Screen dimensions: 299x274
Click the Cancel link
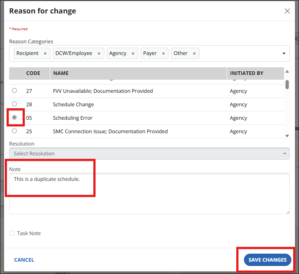[24, 260]
